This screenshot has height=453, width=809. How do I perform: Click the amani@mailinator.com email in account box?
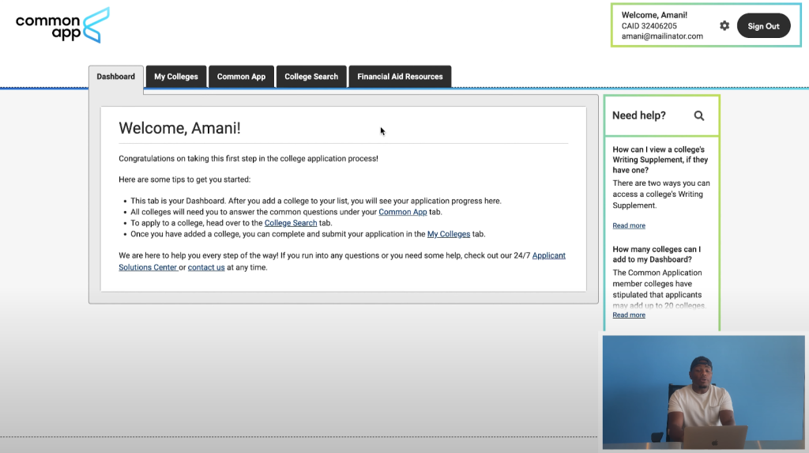[x=662, y=36]
